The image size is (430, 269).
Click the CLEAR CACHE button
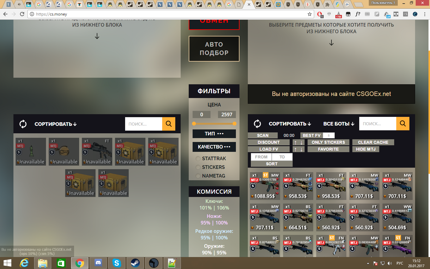pos(373,142)
